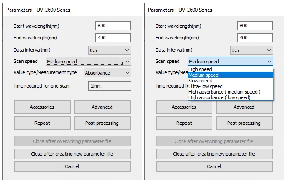The height and width of the screenshot is (182, 286).
Task: Click End wavelength field in right dialog
Action: click(255, 38)
